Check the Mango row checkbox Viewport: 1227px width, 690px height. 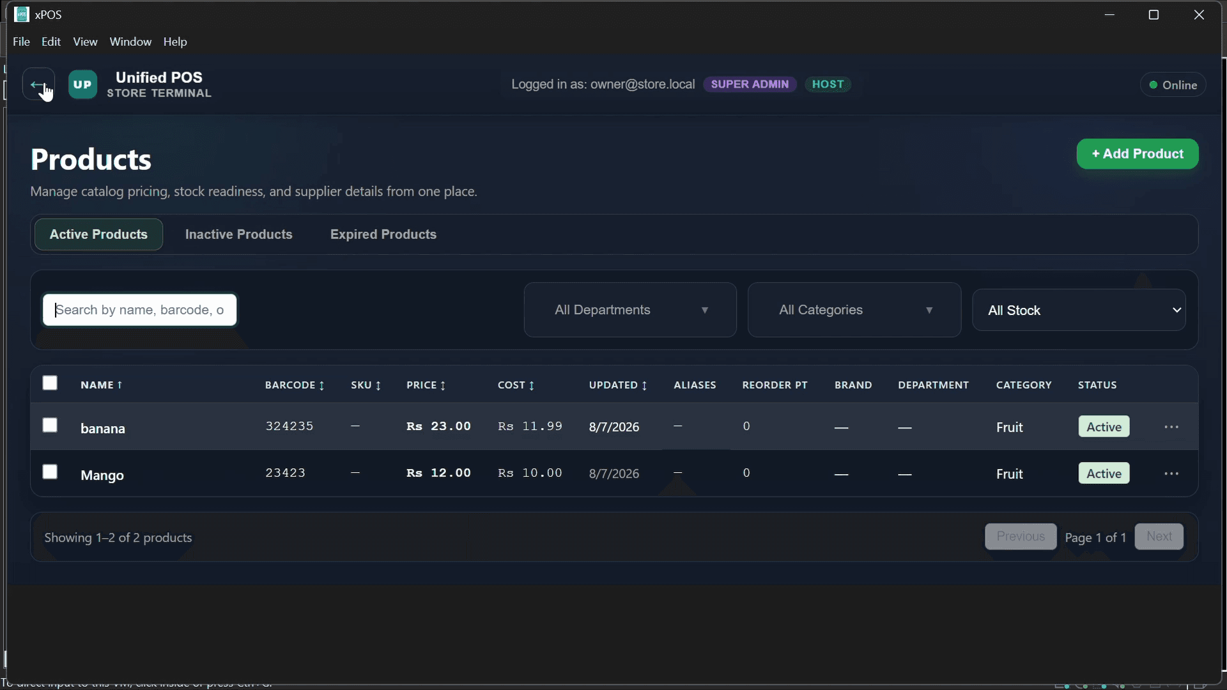pos(50,471)
